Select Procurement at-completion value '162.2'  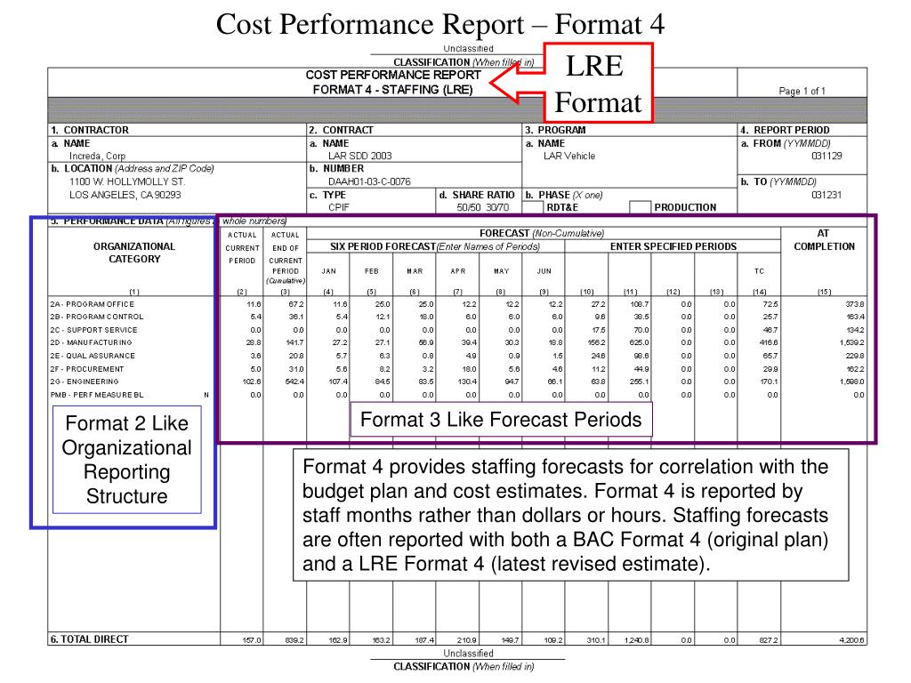855,369
